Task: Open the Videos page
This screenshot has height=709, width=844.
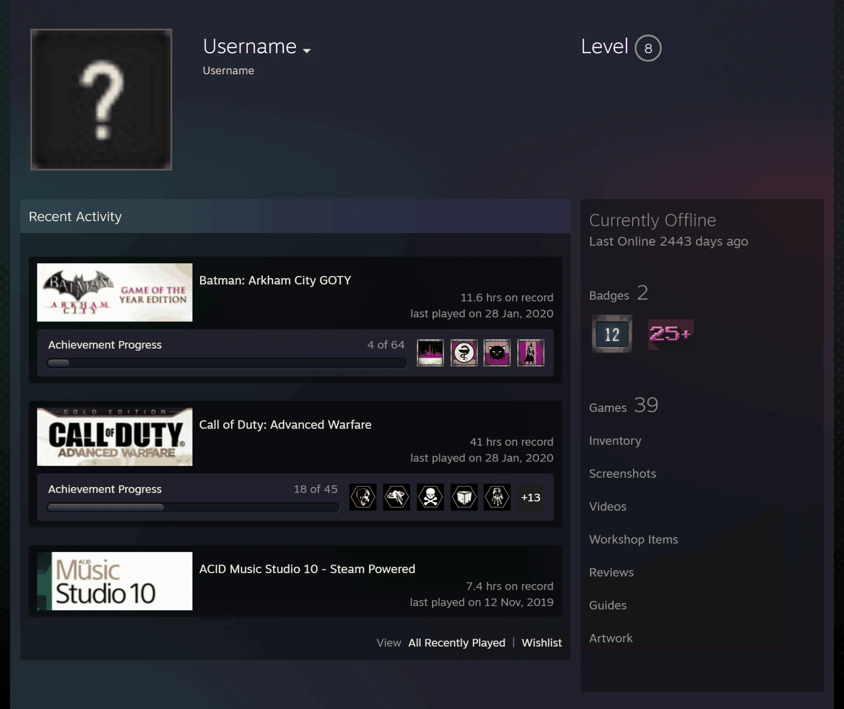Action: [608, 506]
